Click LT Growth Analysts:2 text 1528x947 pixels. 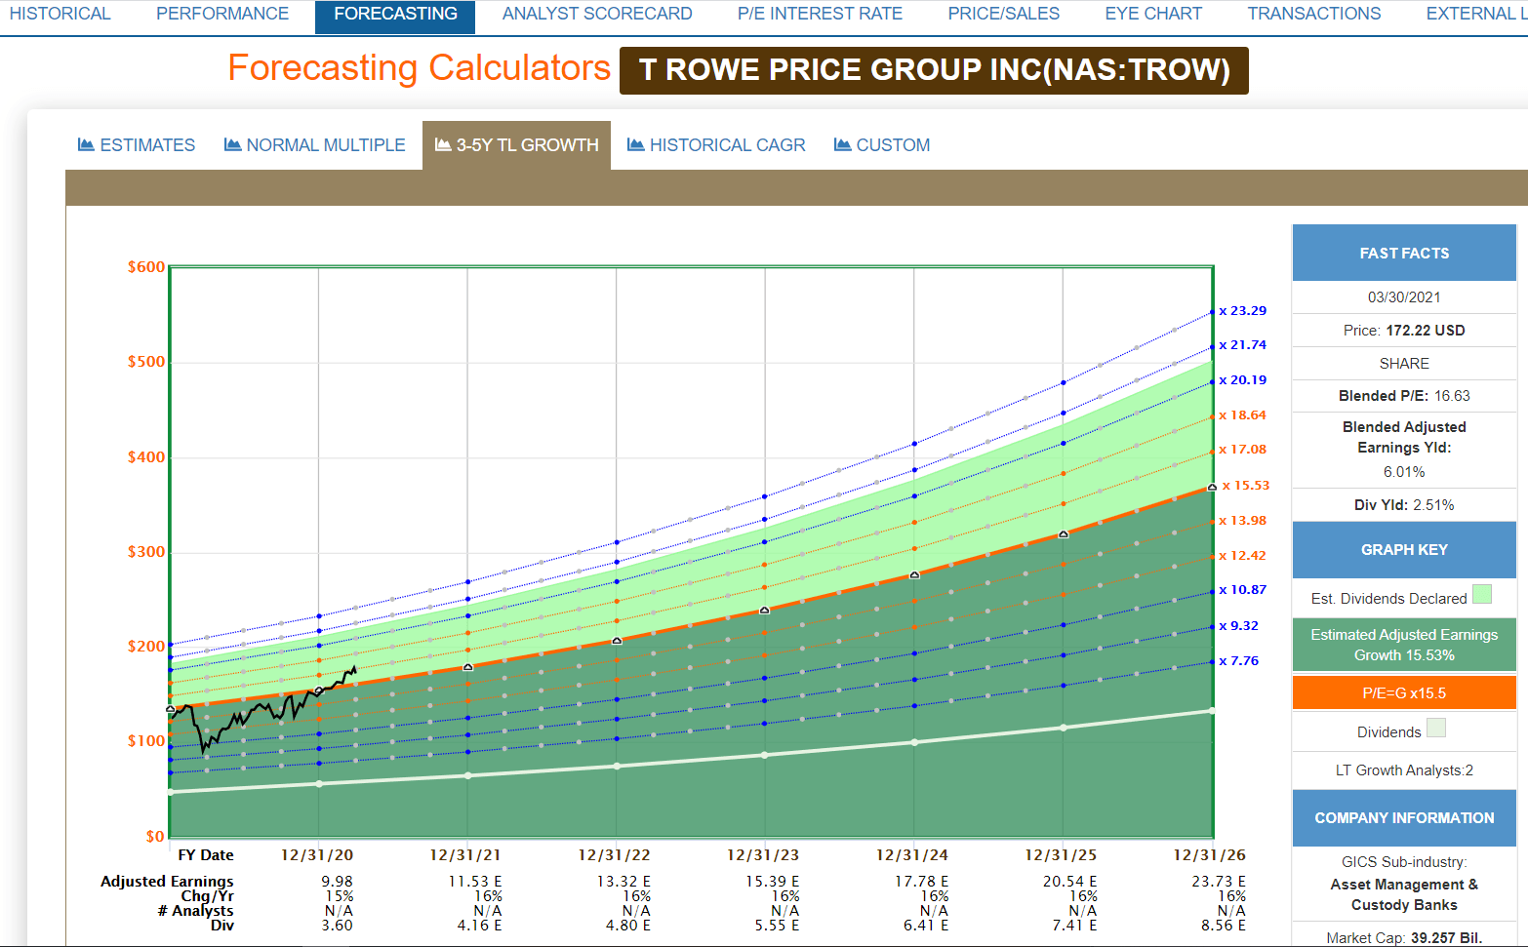tap(1404, 770)
